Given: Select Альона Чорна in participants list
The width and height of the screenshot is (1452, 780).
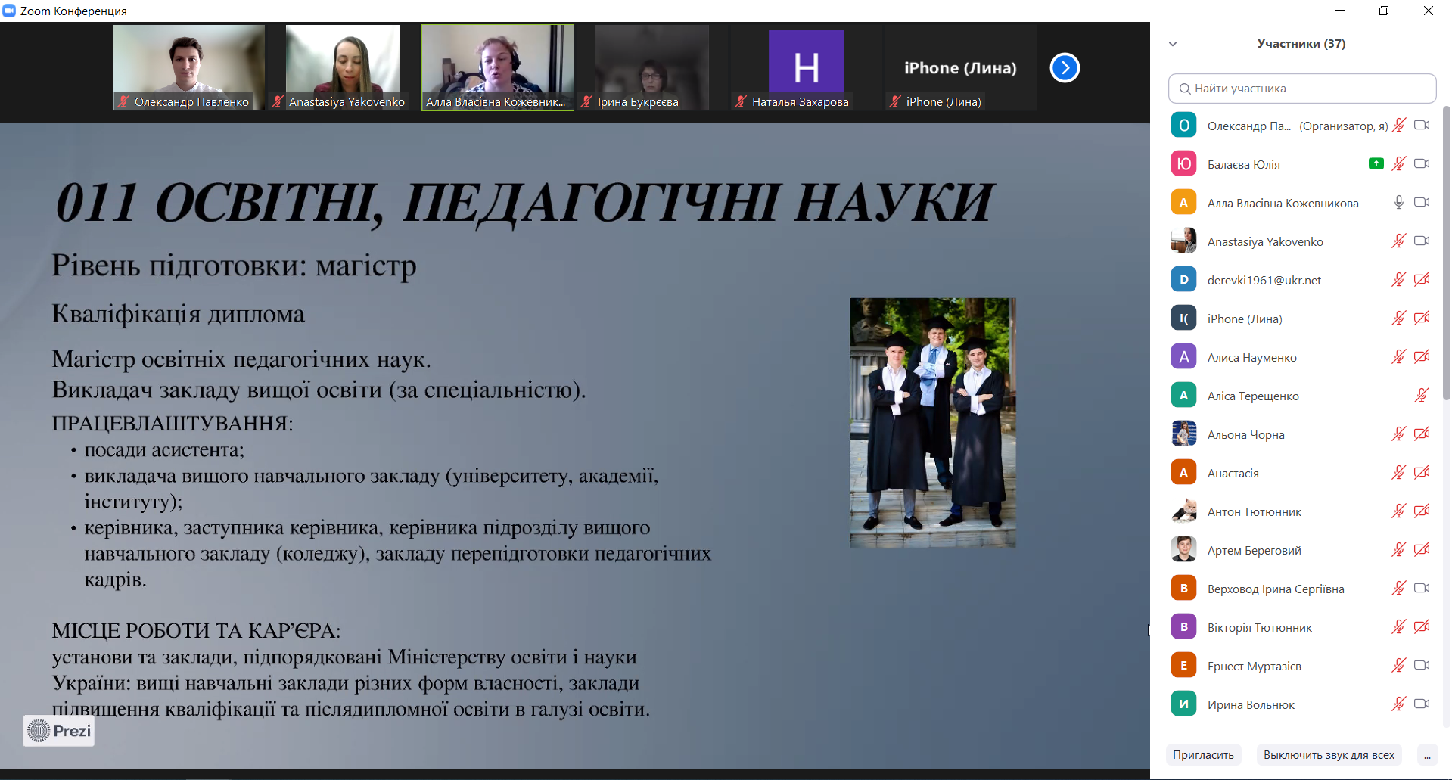Looking at the screenshot, I should pos(1245,435).
